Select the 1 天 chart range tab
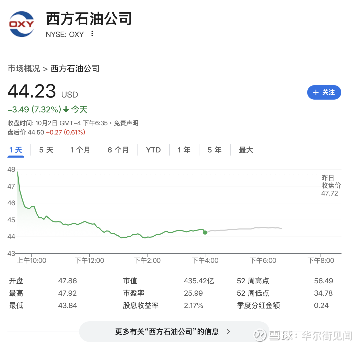This screenshot has width=363, height=347. click(x=16, y=150)
